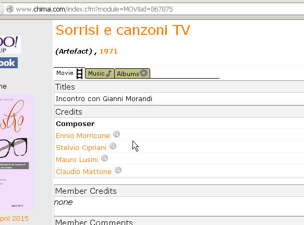Click the magnifier icon beside Mauro Lusini
The width and height of the screenshot is (304, 225).
pyautogui.click(x=104, y=158)
